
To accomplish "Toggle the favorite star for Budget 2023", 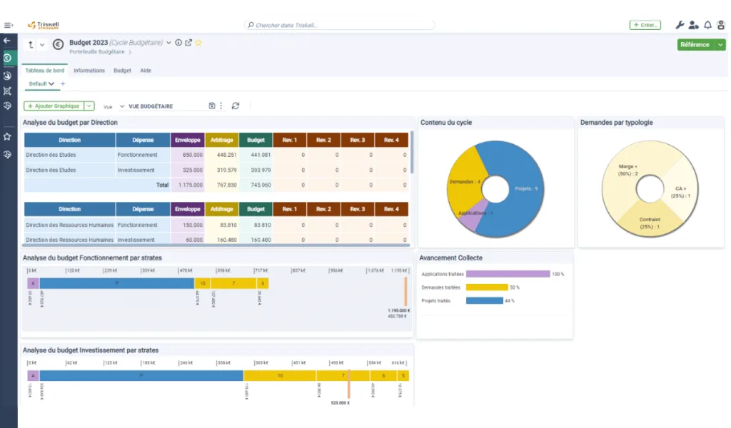I will [198, 42].
